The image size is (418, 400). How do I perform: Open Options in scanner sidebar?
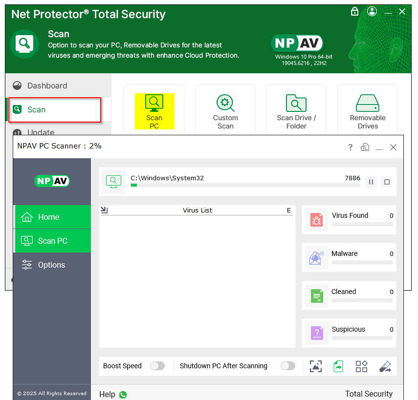52,265
